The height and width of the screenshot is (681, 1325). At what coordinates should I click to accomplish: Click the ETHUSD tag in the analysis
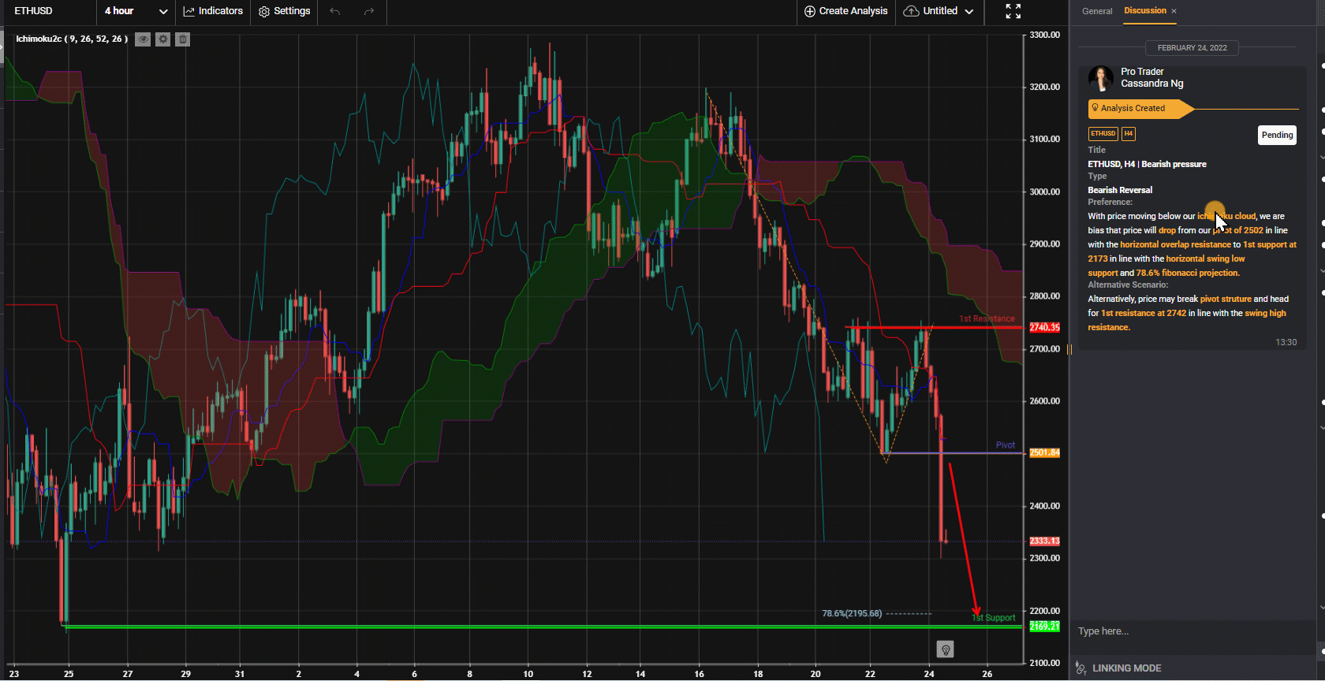pyautogui.click(x=1103, y=134)
